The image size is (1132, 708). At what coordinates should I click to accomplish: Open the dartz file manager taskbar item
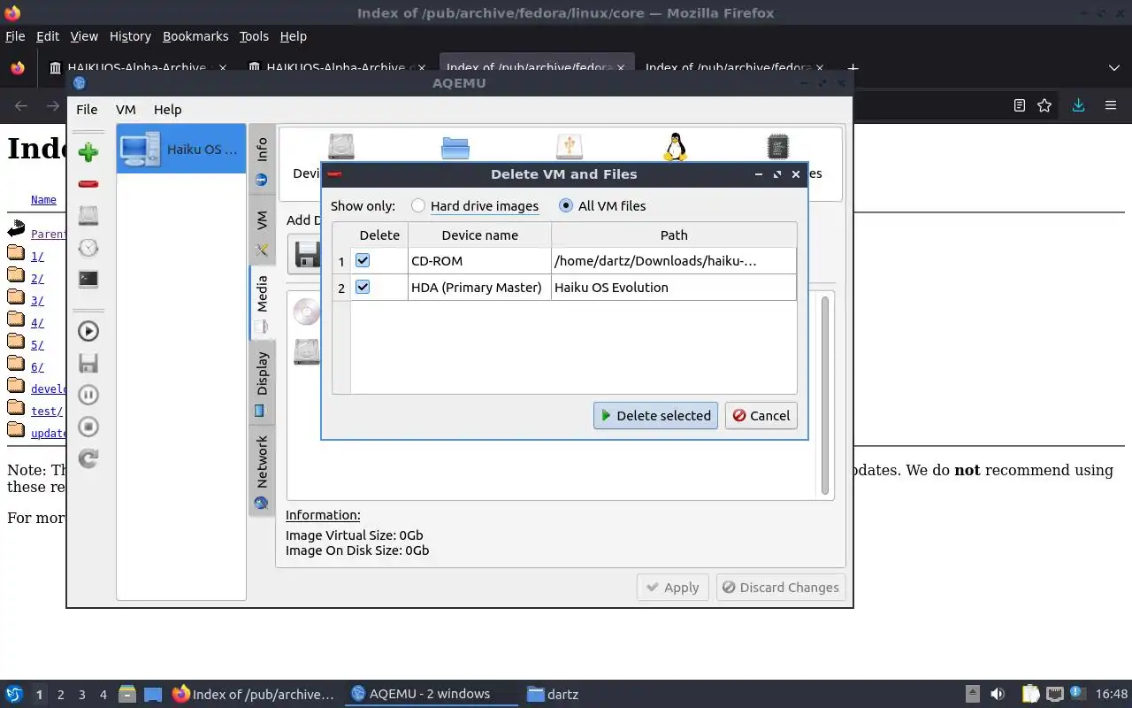tap(553, 695)
